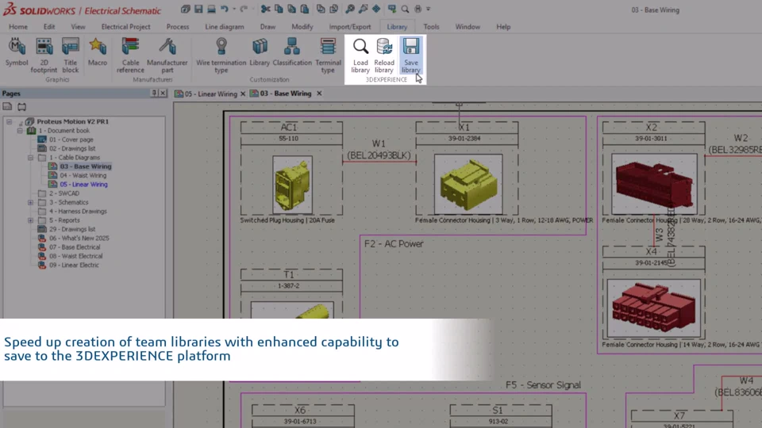
Task: Expand the 5 - Reports folder
Action: tap(31, 220)
